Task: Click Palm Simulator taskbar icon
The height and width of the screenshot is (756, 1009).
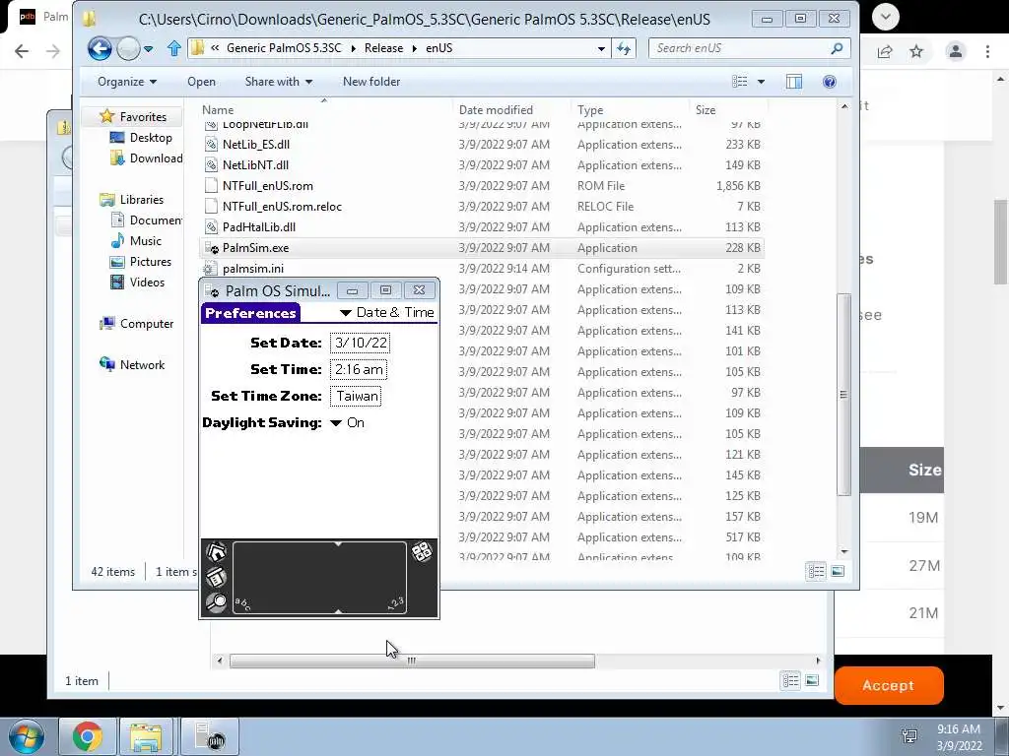Action: 209,736
